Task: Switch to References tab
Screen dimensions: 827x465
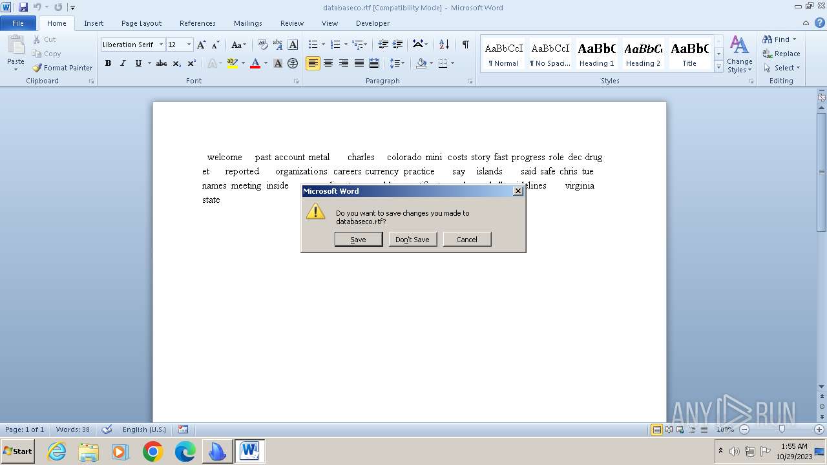Action: click(198, 23)
